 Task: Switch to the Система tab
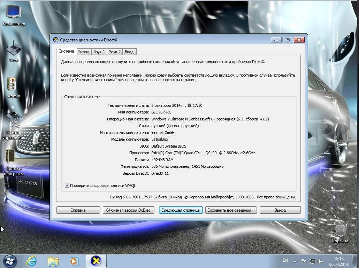click(66, 51)
